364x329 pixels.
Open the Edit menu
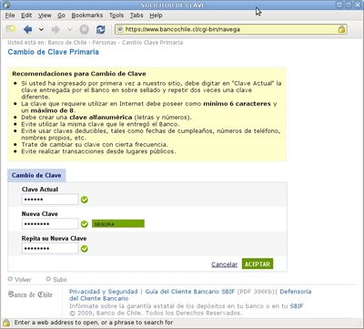[26, 15]
